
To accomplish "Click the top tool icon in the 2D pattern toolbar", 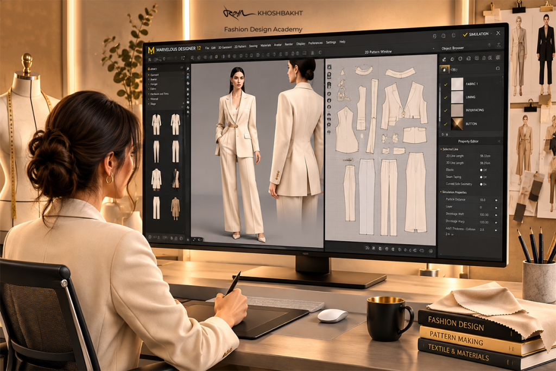I will click(x=329, y=67).
